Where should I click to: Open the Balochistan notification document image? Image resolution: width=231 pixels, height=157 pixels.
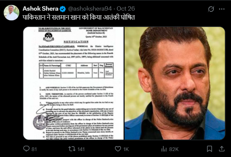point(74,83)
